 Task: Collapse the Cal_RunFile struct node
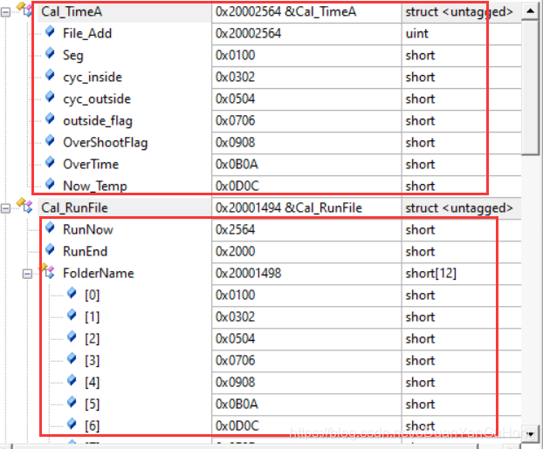point(5,208)
